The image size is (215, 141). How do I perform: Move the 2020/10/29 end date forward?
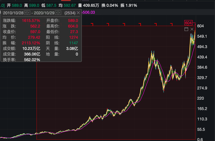[59, 13]
